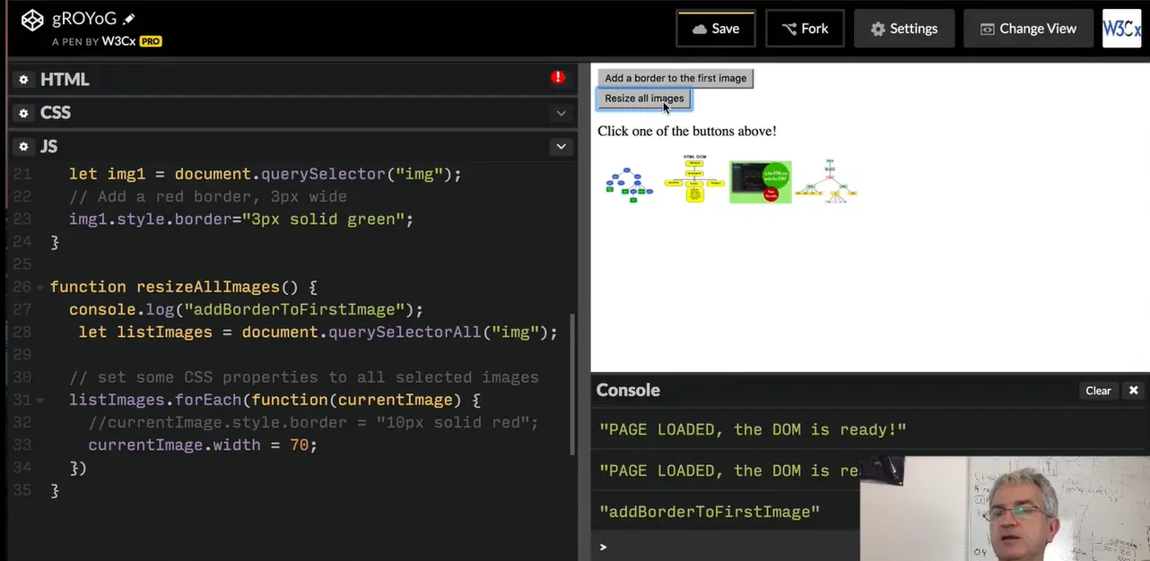Expand the CSS editor dropdown chevron
Viewport: 1150px width, 561px height.
[x=561, y=113]
